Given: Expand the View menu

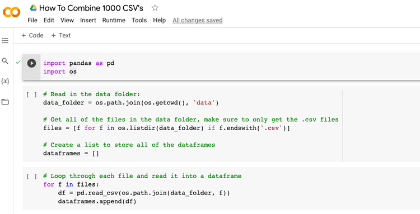Looking at the screenshot, I should (67, 20).
